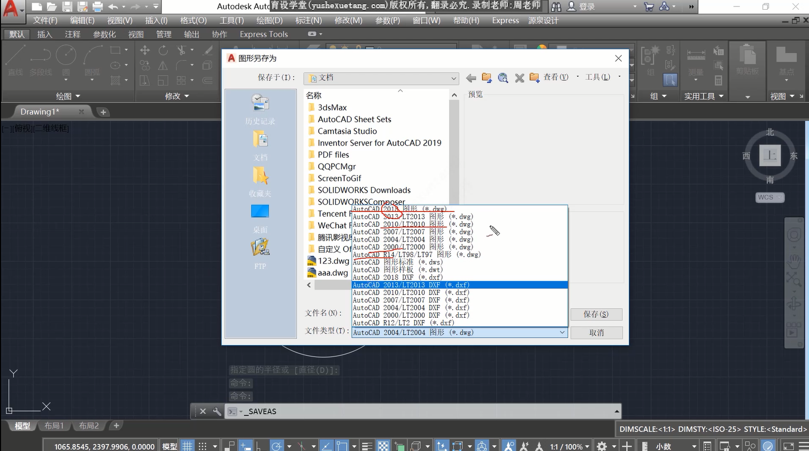Image resolution: width=809 pixels, height=451 pixels.
Task: Click Open file icon in quick access toolbar
Action: click(x=51, y=7)
